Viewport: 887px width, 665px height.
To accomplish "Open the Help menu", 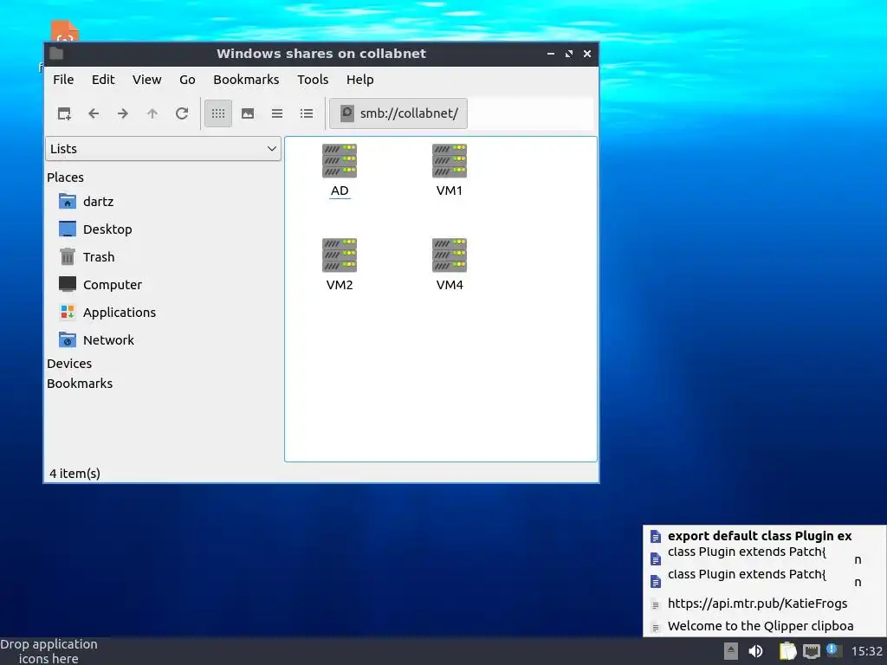I will point(359,80).
